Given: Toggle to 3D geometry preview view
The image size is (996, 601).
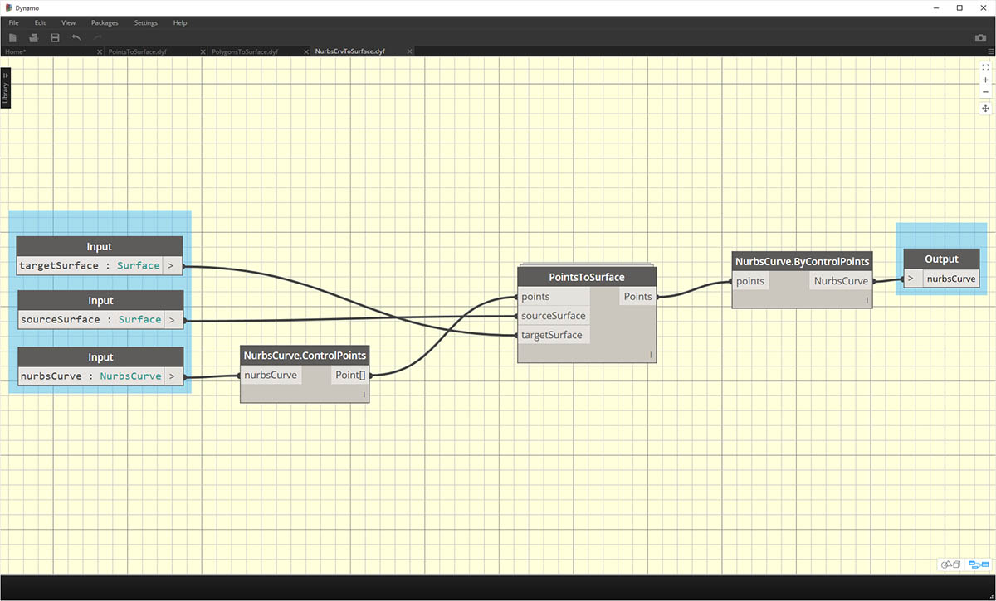Looking at the screenshot, I should point(950,565).
